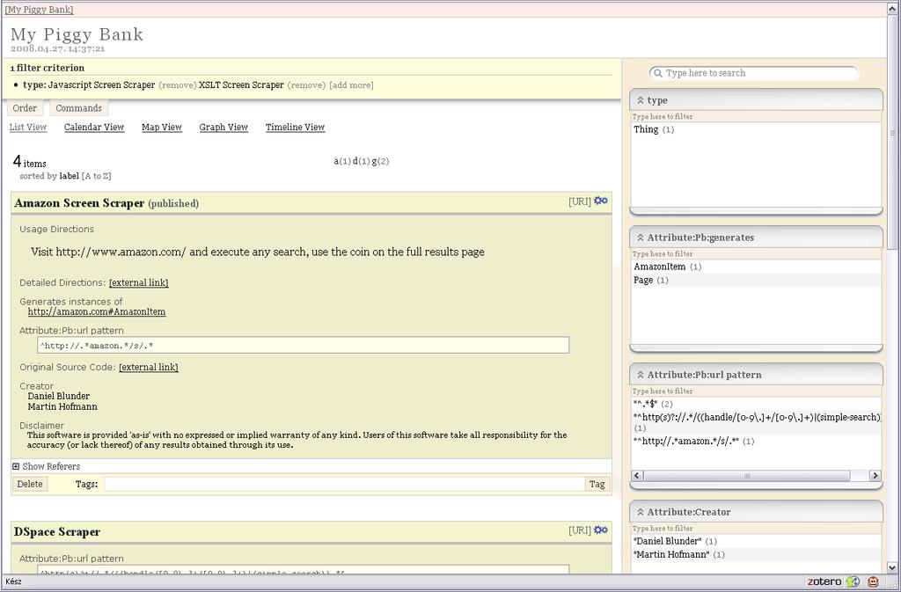Open Detailed Directions external link
The height and width of the screenshot is (592, 901).
coord(138,282)
